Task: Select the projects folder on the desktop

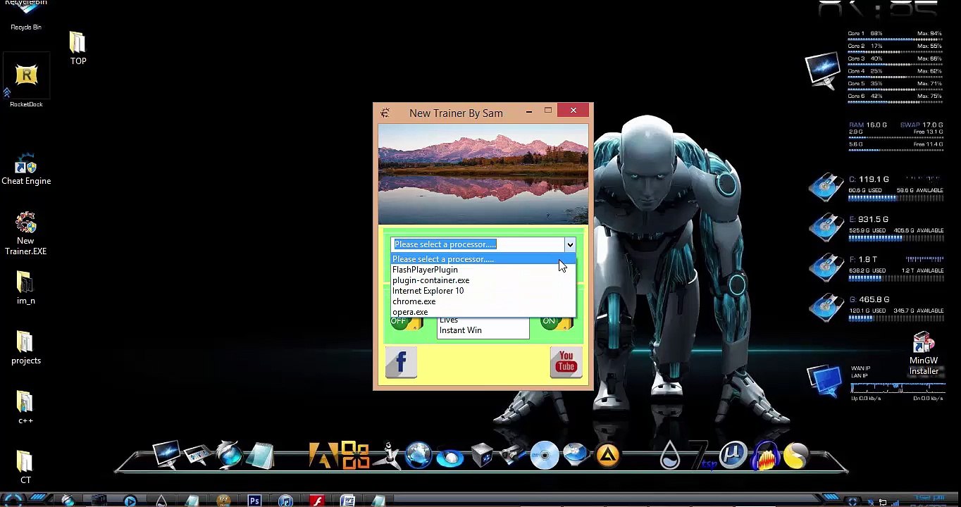Action: 26,349
